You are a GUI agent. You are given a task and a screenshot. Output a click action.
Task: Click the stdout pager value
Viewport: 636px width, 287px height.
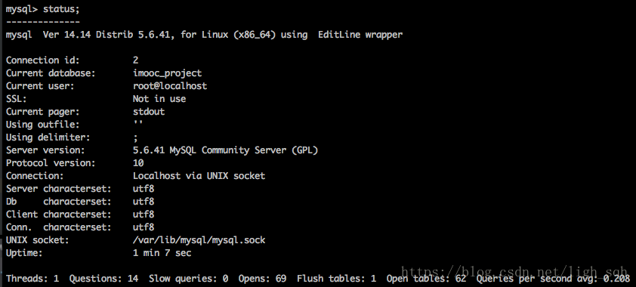149,112
